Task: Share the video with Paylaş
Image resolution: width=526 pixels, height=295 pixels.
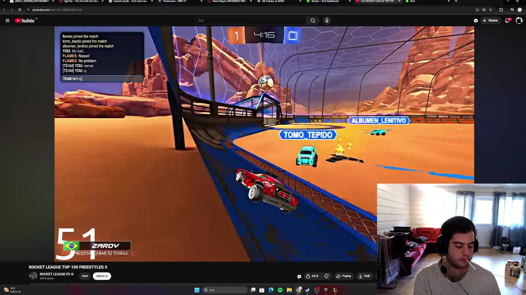Action: (344, 276)
